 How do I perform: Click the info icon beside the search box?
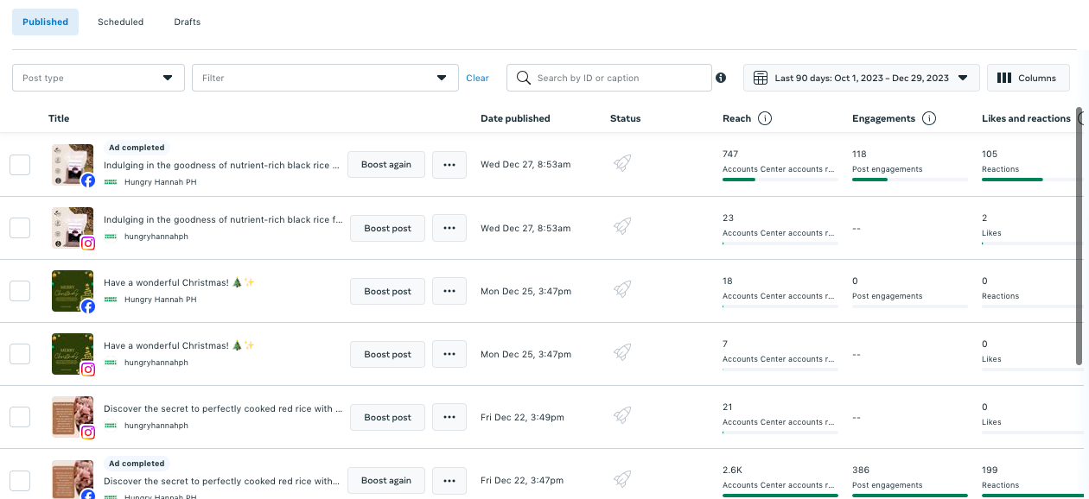pyautogui.click(x=721, y=78)
